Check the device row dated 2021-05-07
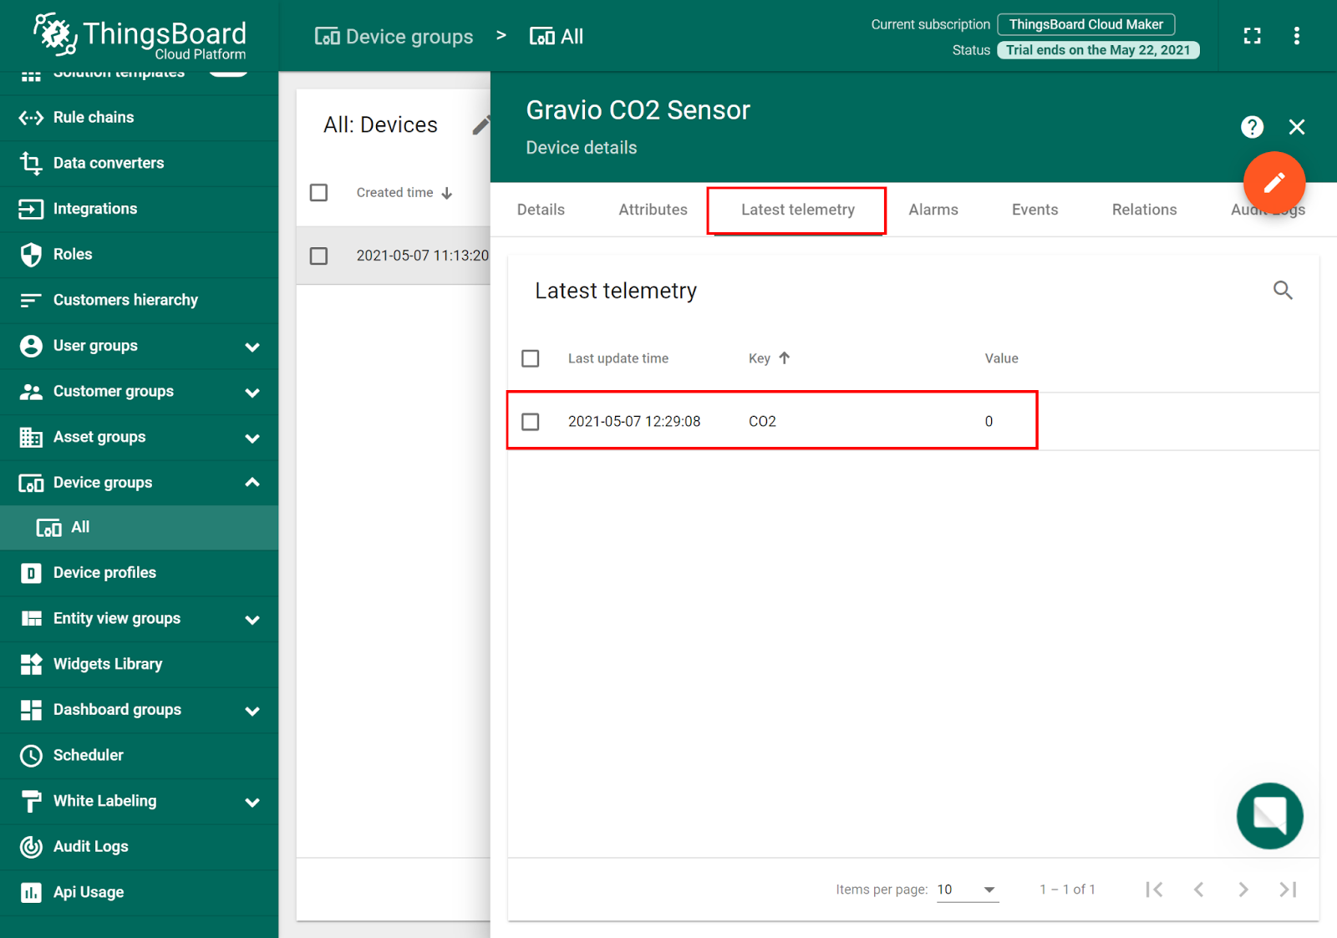The width and height of the screenshot is (1337, 938). pos(318,256)
